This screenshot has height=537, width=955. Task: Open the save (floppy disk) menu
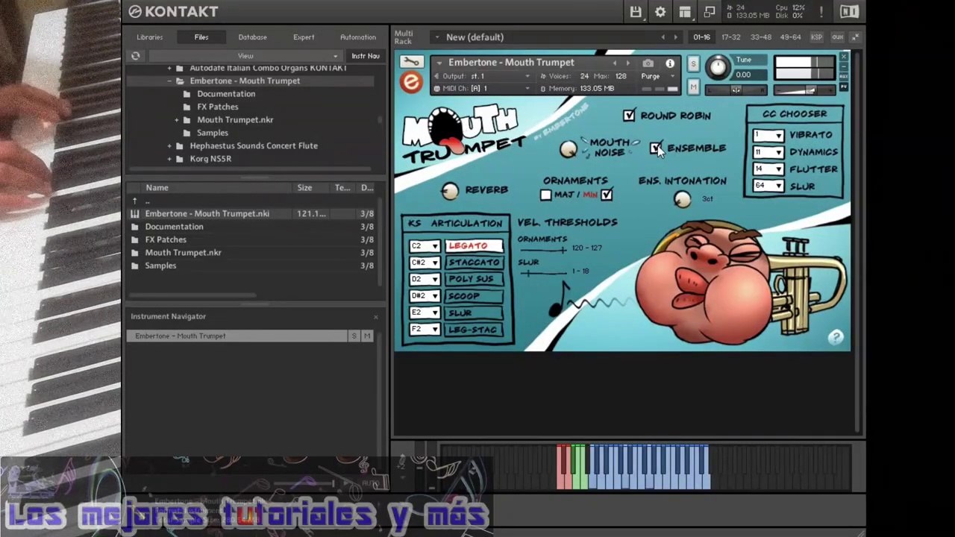(636, 12)
